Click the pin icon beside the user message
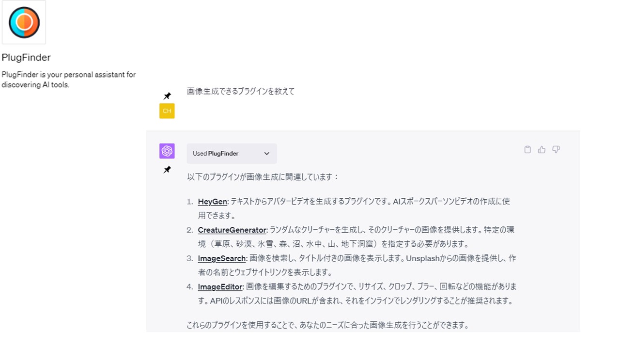Image resolution: width=620 pixels, height=349 pixels. tap(167, 96)
